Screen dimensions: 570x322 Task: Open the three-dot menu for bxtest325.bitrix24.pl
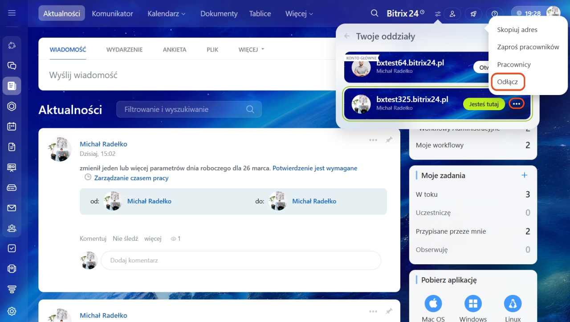(x=516, y=103)
